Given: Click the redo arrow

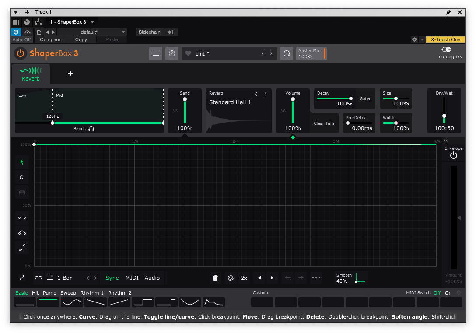Looking at the screenshot, I should coord(300,278).
